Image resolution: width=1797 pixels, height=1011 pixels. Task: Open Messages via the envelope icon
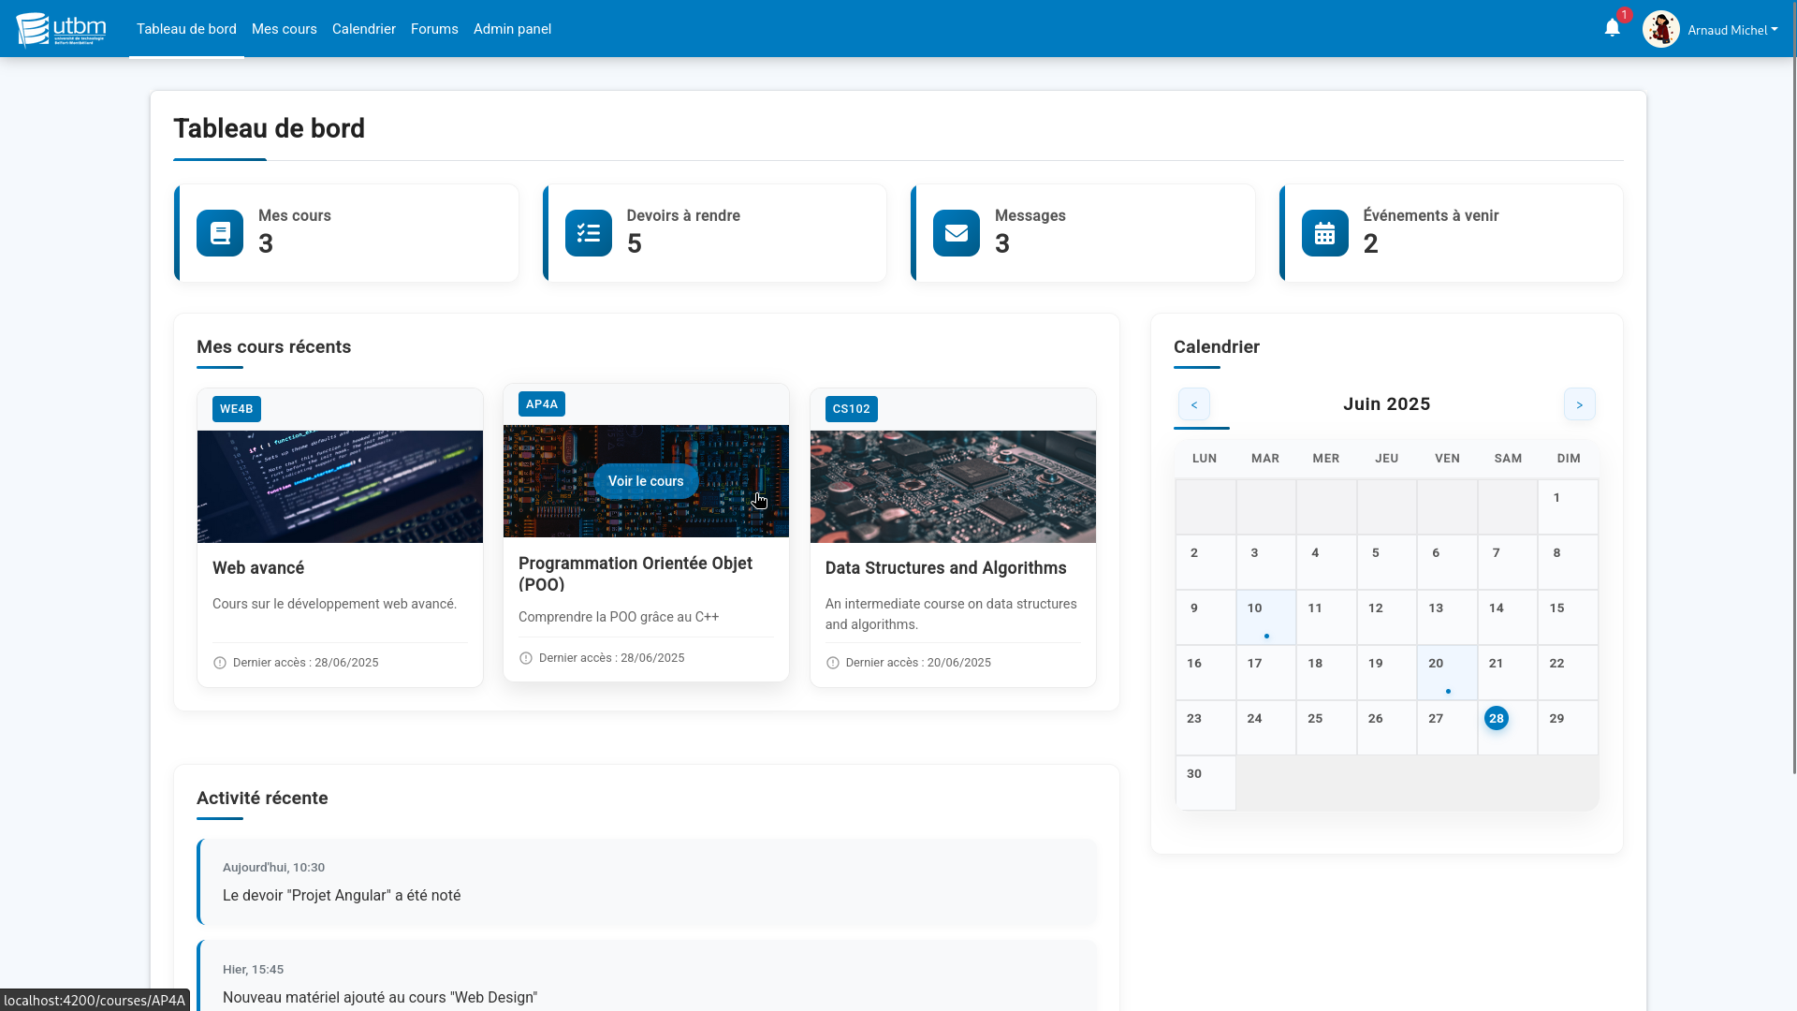pyautogui.click(x=956, y=233)
